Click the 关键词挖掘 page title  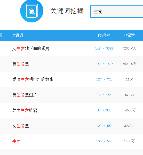pyautogui.click(x=67, y=11)
